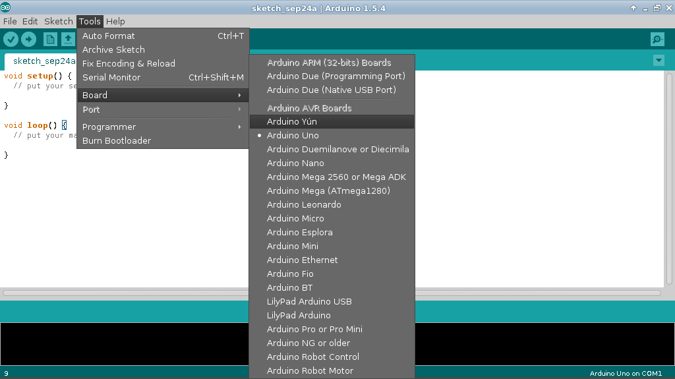Click 'Arduino Uno on COM1' status text
The height and width of the screenshot is (379, 675).
tap(626, 374)
